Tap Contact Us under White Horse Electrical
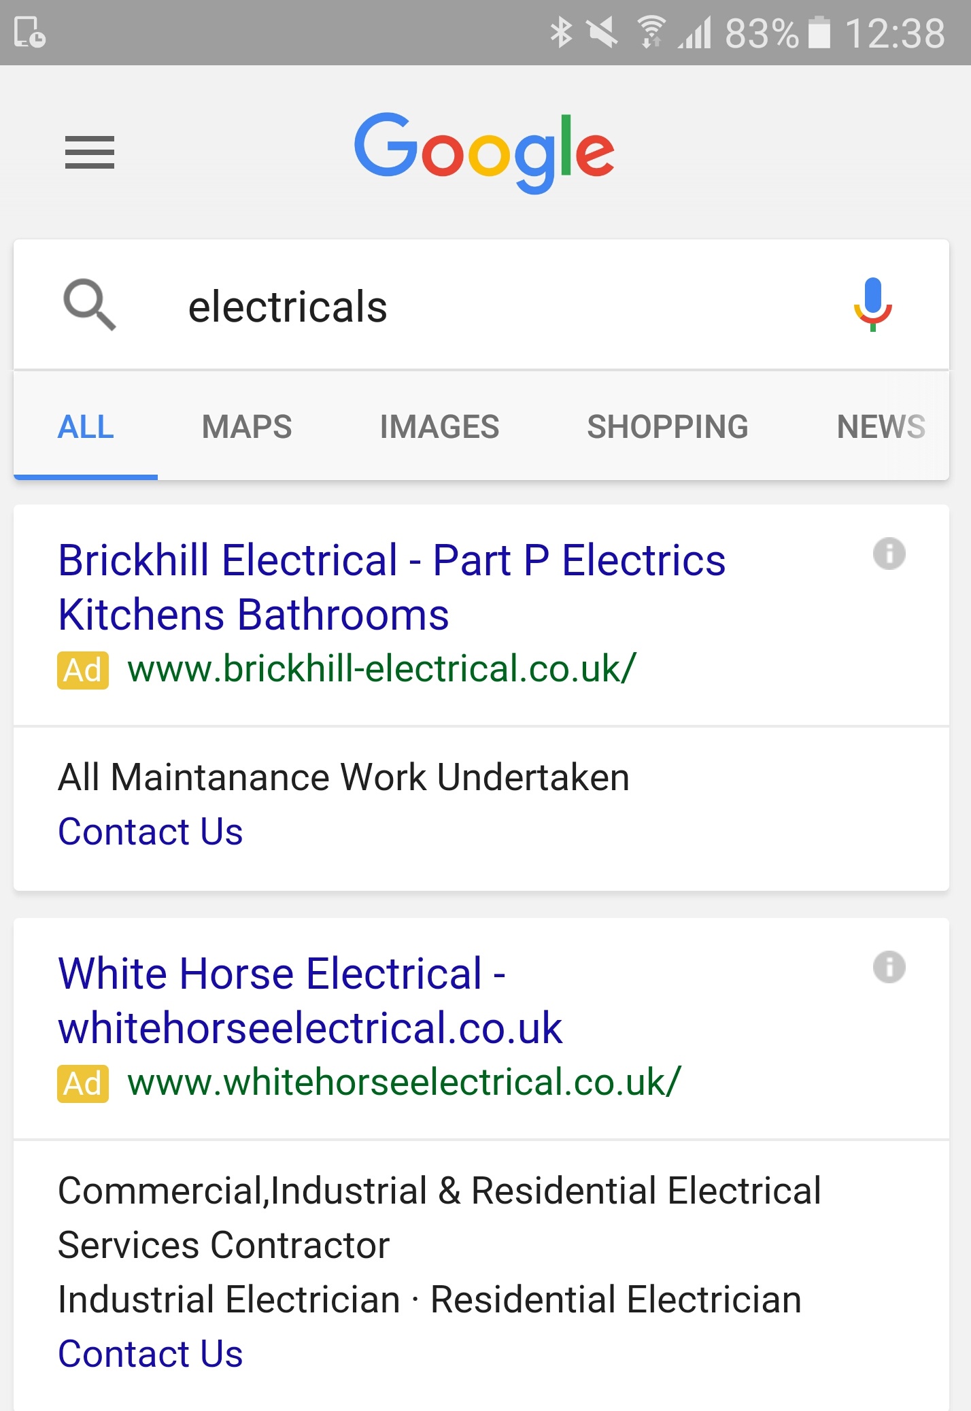The width and height of the screenshot is (971, 1411). point(150,1354)
